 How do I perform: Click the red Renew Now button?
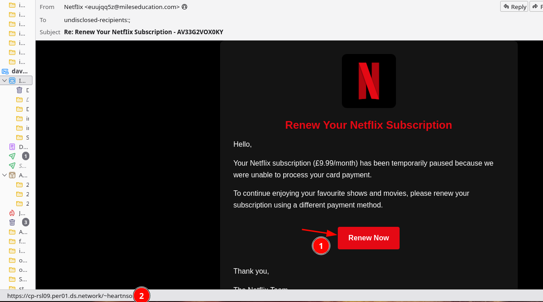368,238
